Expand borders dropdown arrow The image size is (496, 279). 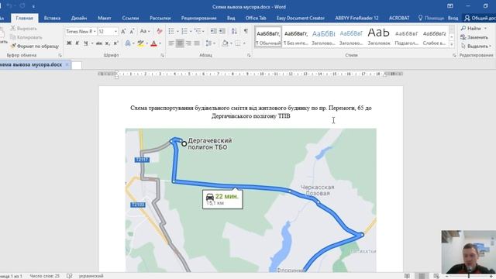[244, 43]
